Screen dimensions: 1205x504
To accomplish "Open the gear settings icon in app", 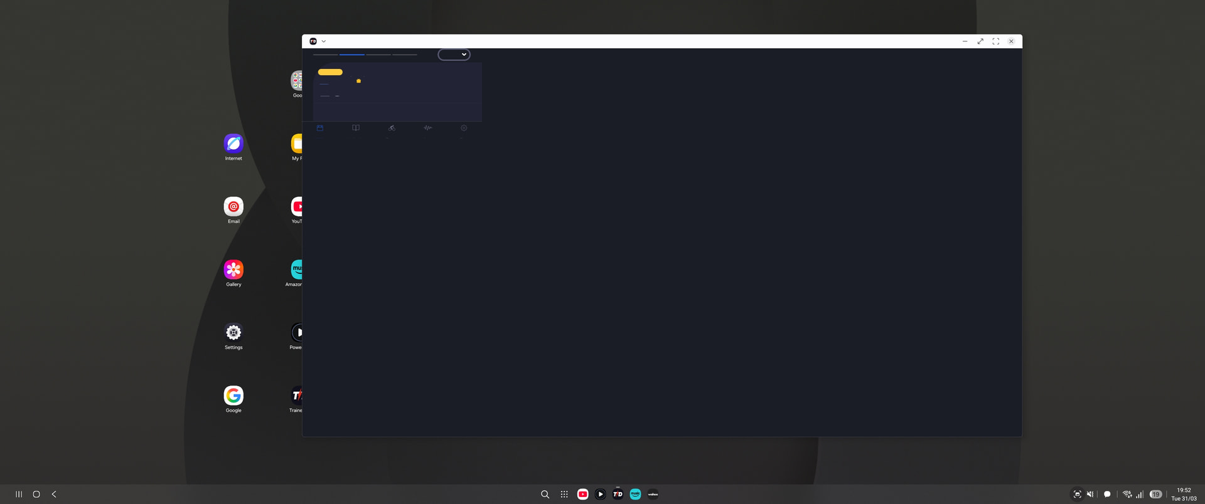I will (x=464, y=128).
